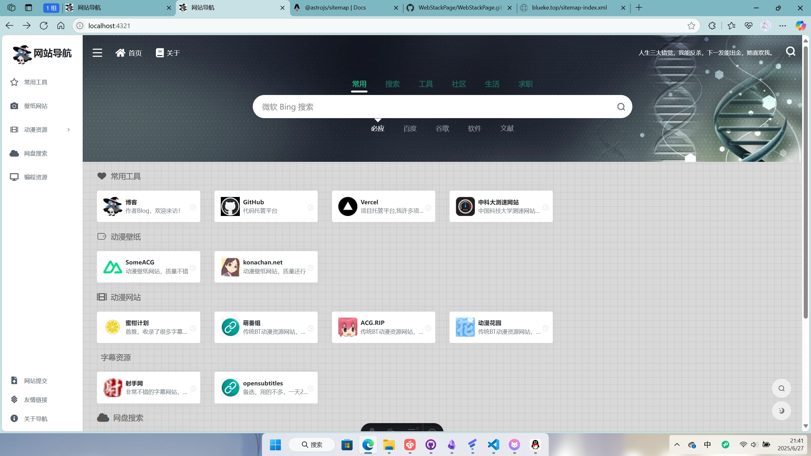Switch to the 工具 search category tab

click(x=425, y=84)
